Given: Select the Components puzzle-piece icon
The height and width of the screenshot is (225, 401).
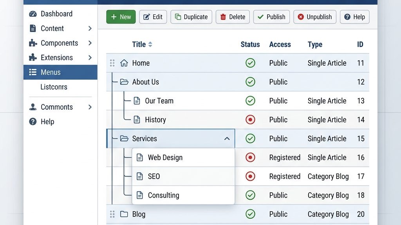Looking at the screenshot, I should pyautogui.click(x=32, y=43).
